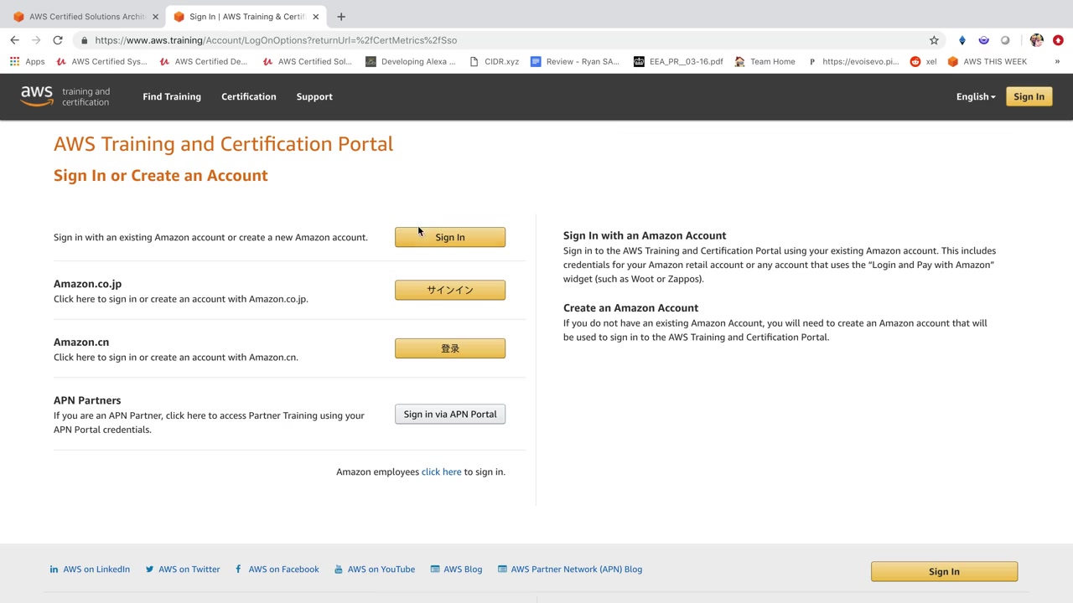Click the AWS training and certification logo
Image resolution: width=1073 pixels, height=603 pixels.
pos(65,96)
